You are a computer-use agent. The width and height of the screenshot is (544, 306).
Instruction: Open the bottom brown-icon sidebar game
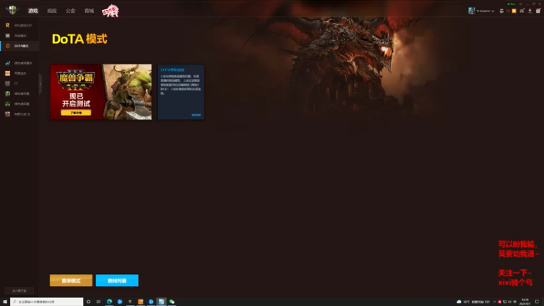[19, 114]
